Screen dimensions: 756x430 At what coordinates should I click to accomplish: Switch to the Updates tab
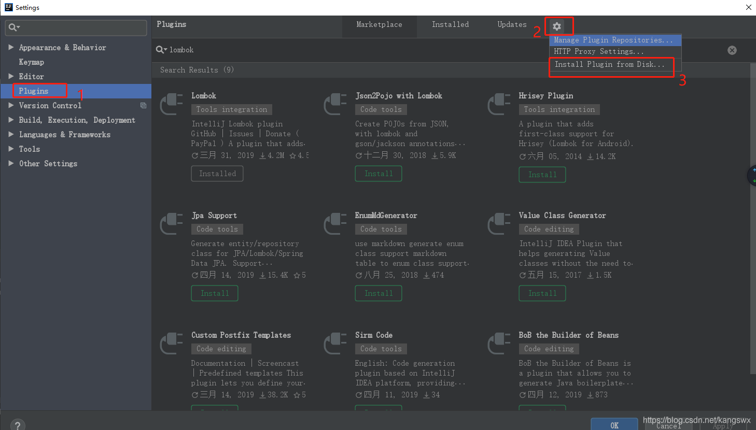(512, 25)
